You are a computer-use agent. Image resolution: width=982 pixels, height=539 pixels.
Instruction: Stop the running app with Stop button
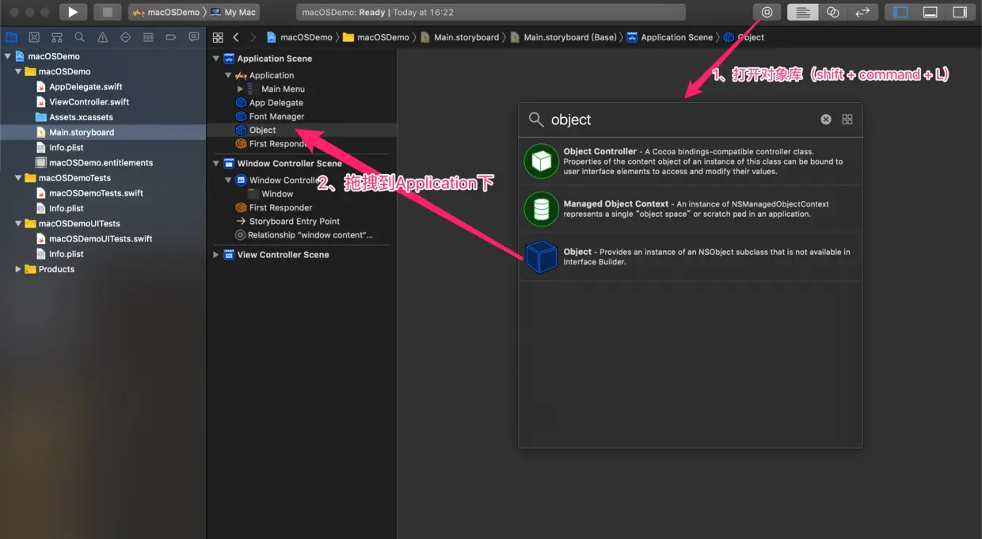coord(108,12)
